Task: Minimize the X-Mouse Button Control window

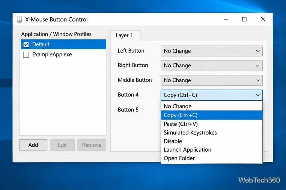Action: point(226,19)
